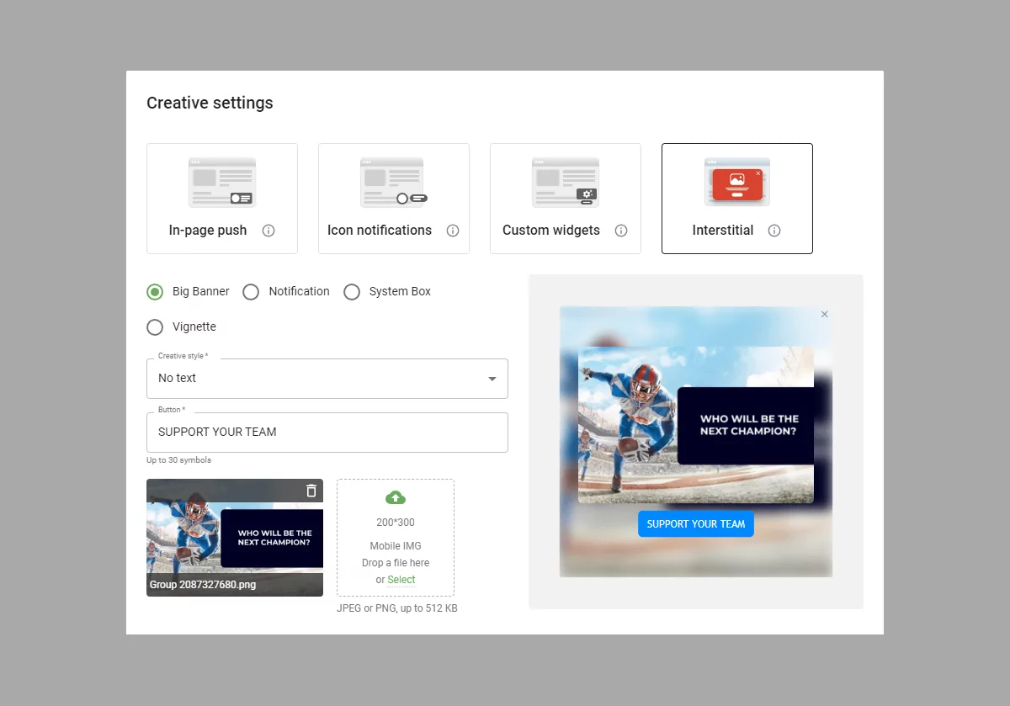Click the info icon beside Interstitial
The image size is (1010, 706).
(774, 231)
